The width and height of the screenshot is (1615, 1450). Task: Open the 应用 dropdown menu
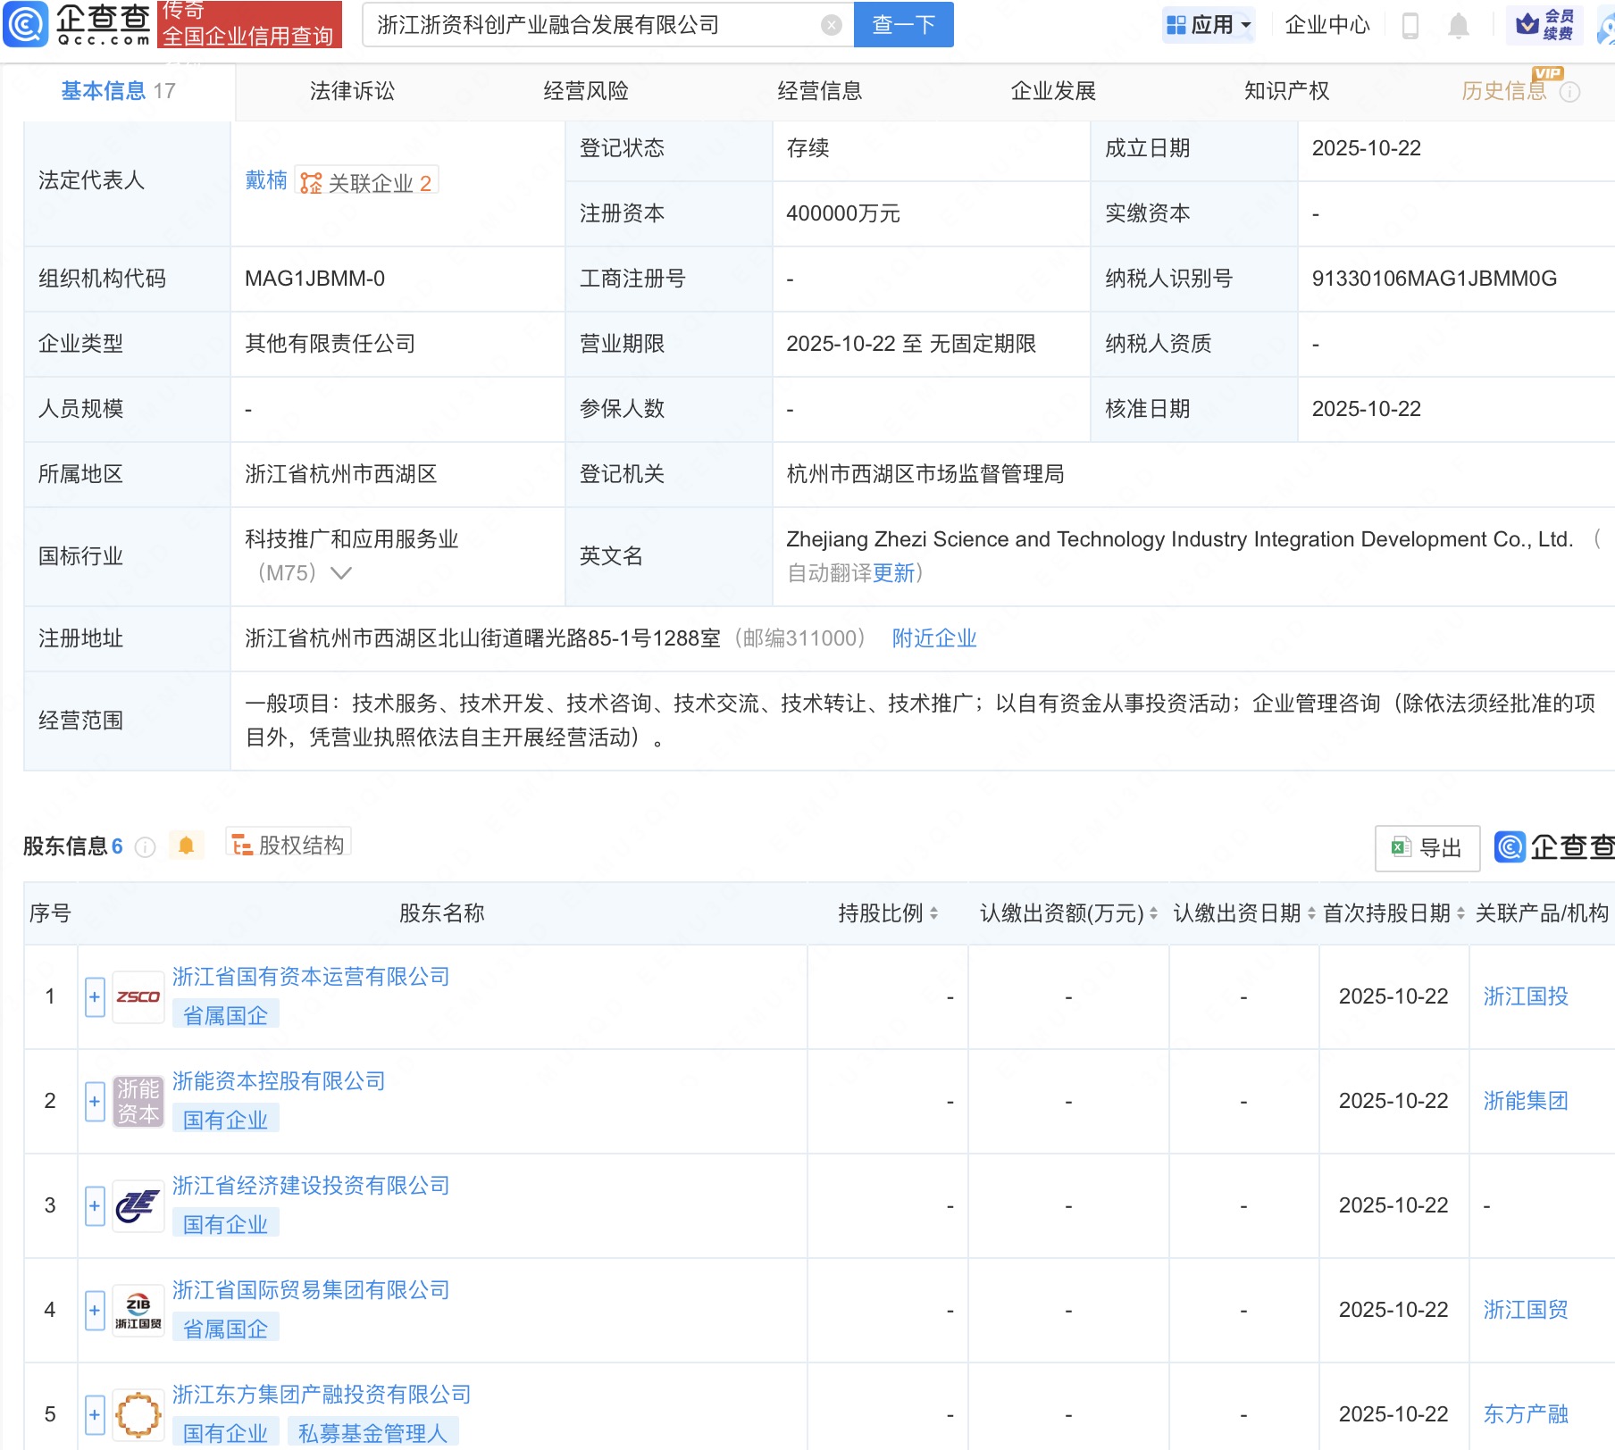[1209, 25]
